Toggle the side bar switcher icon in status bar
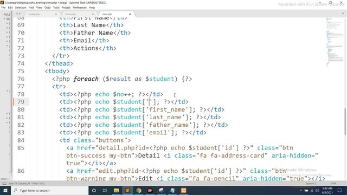347x195 pixels. [4, 184]
